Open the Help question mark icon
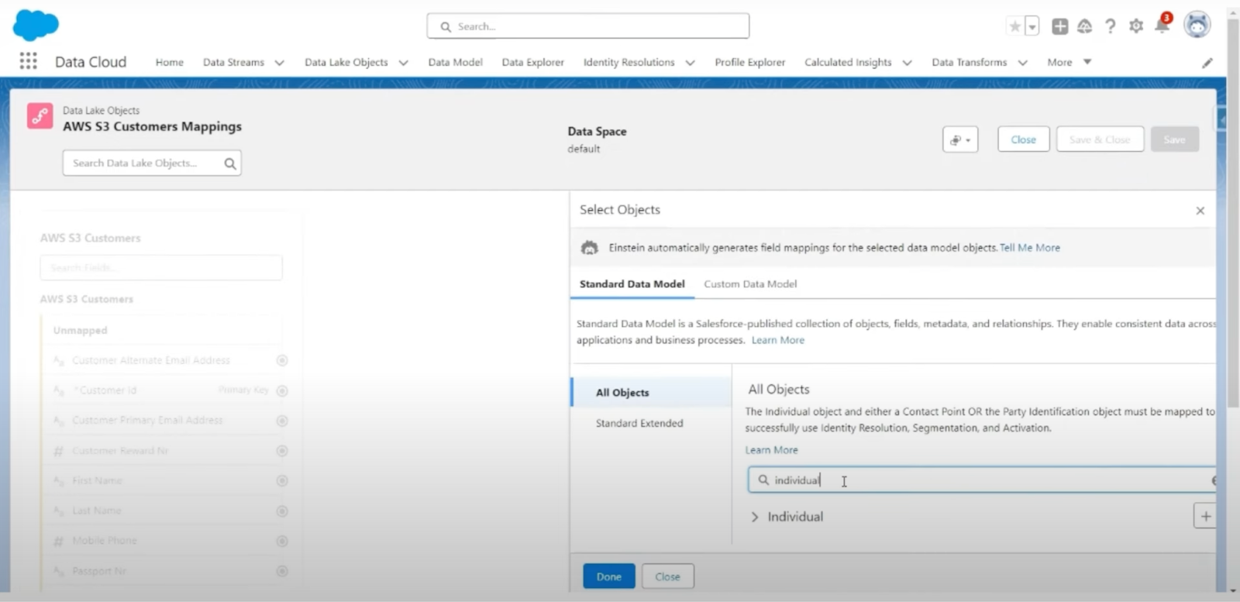 pos(1111,26)
